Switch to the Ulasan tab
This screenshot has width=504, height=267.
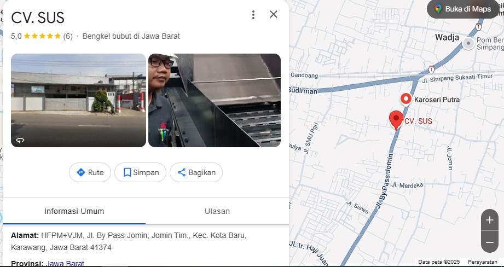point(217,211)
